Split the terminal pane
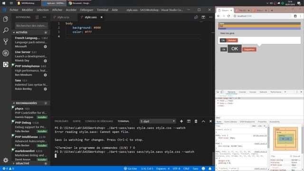 click(x=189, y=121)
